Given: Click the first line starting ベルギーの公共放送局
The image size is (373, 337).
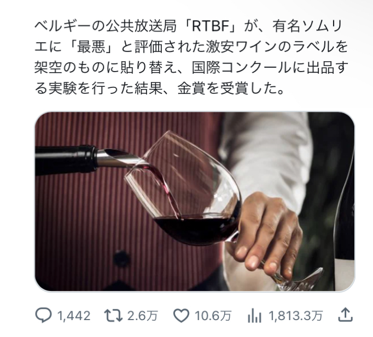Looking at the screenshot, I should click(188, 26).
